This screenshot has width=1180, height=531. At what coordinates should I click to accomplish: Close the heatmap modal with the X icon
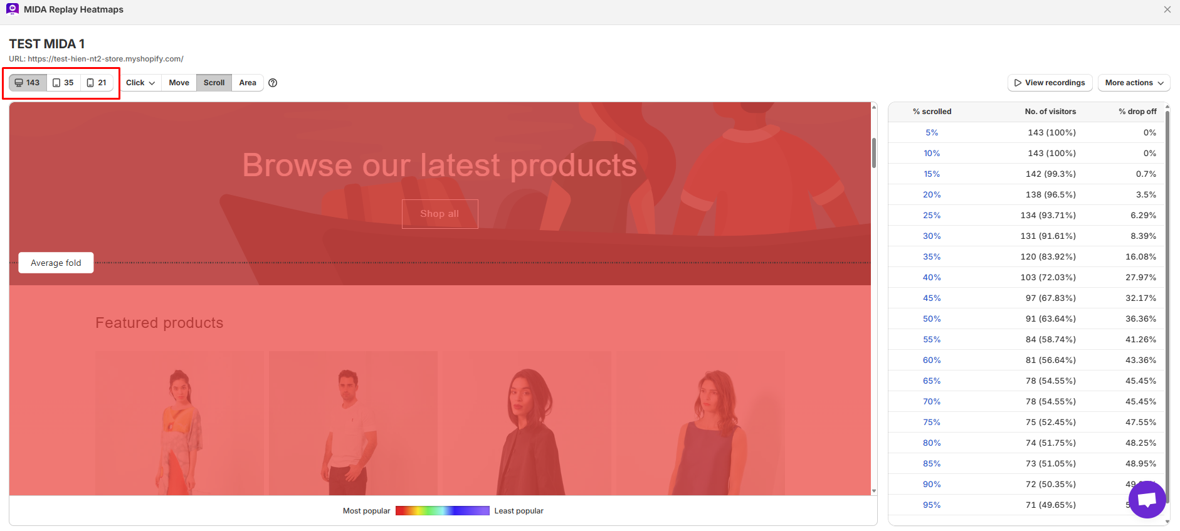click(1167, 9)
